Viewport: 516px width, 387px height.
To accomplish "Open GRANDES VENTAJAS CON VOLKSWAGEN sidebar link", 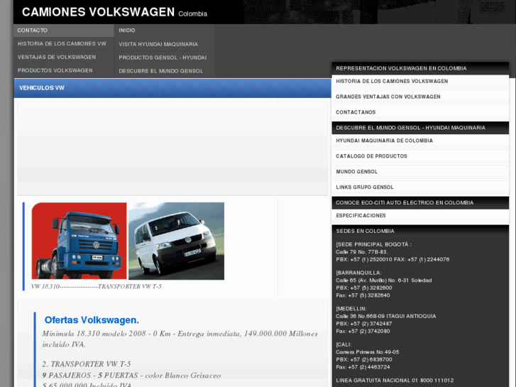I will pyautogui.click(x=420, y=97).
